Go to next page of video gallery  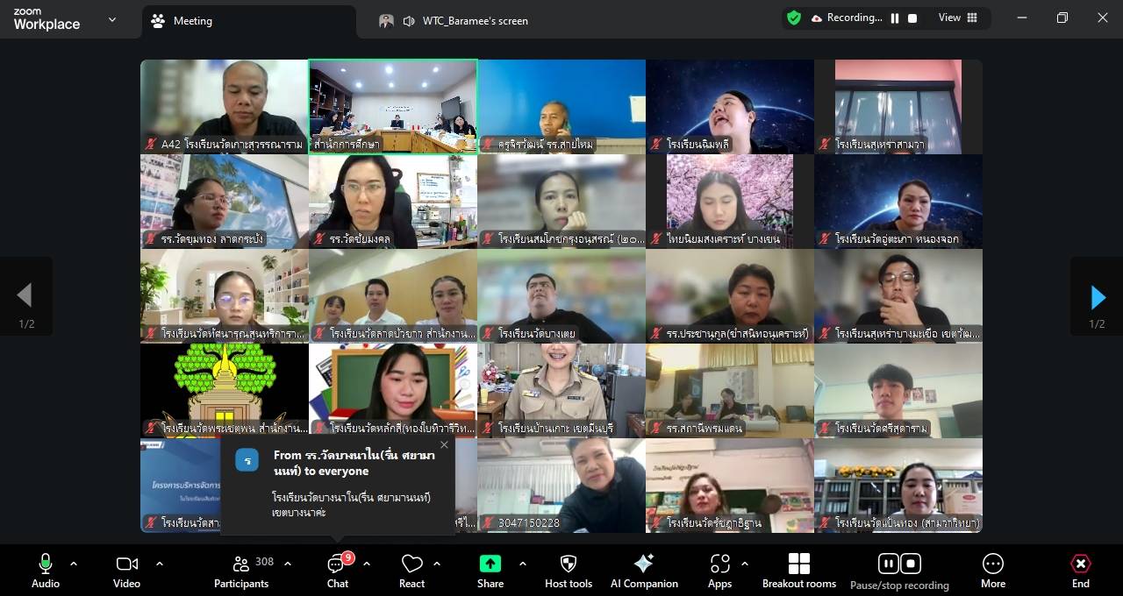pyautogui.click(x=1097, y=298)
